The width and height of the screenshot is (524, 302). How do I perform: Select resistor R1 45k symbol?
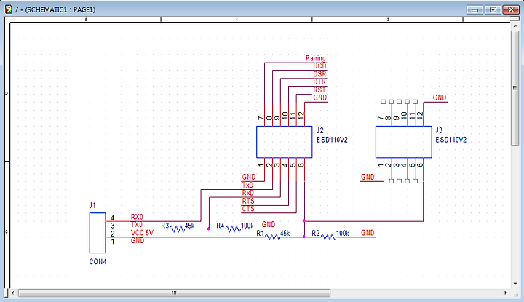[273, 237]
